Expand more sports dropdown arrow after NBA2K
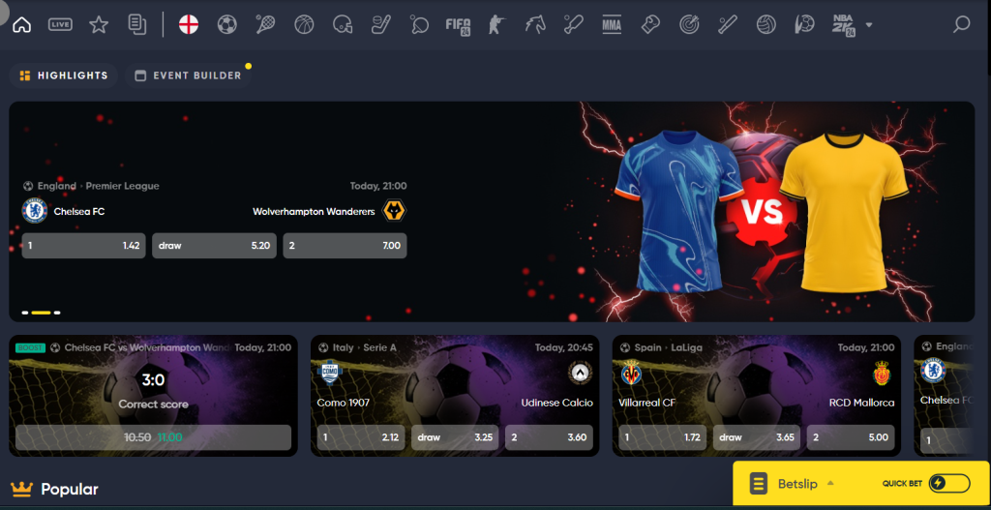 click(x=869, y=25)
